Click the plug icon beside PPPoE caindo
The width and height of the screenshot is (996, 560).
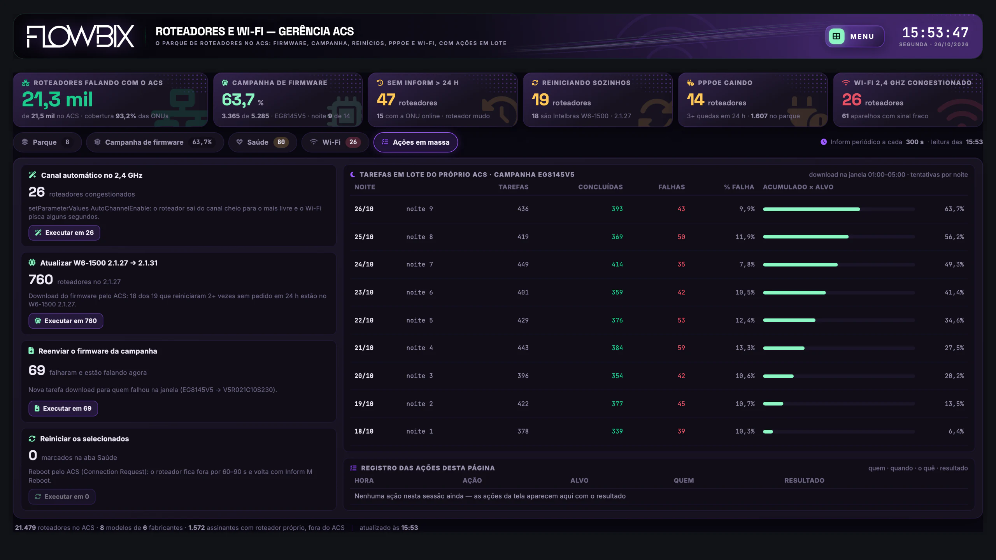pos(690,83)
